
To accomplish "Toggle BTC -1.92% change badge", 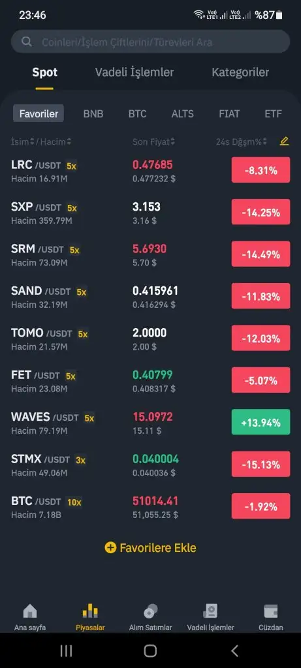I will (261, 506).
